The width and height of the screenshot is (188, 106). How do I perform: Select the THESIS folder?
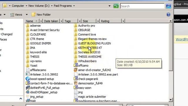[x=33, y=57]
